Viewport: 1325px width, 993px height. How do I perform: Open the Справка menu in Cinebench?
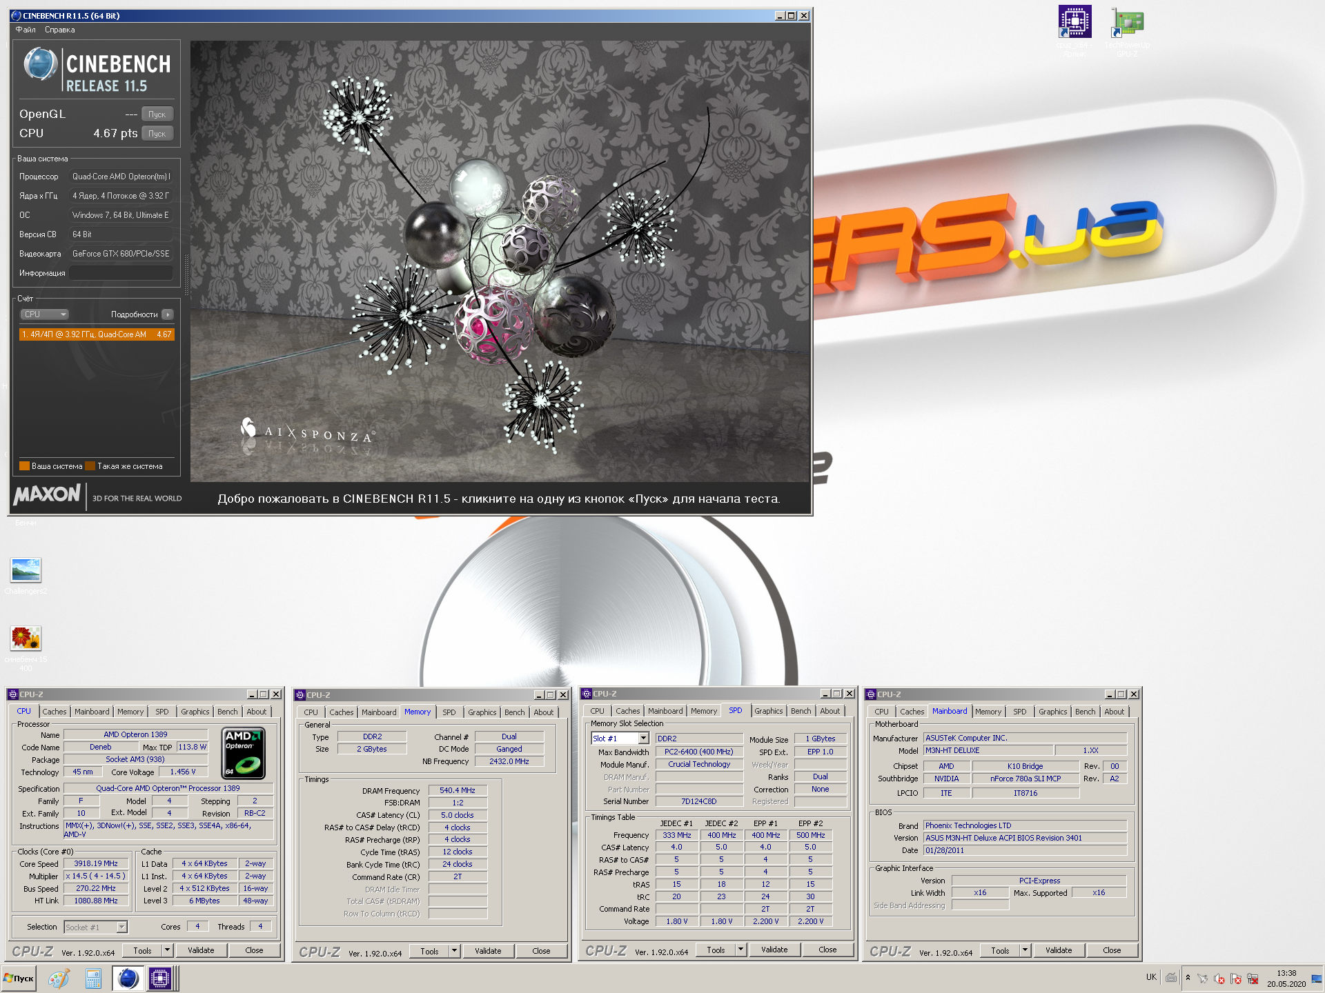coord(59,30)
